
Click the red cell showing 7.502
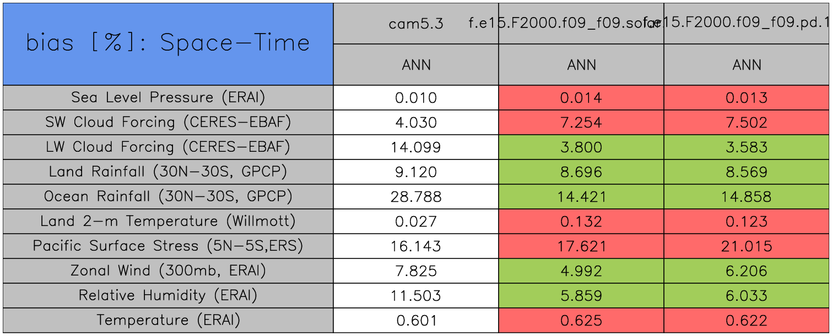747,123
